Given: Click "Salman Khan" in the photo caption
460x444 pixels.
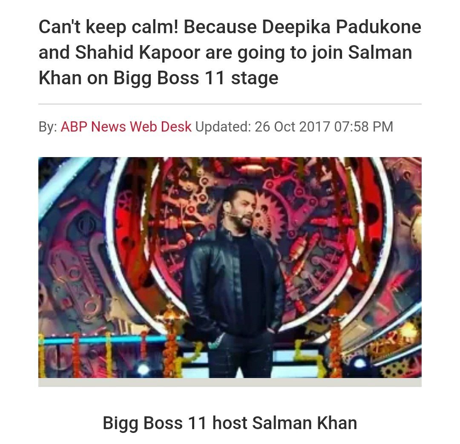Looking at the screenshot, I should [x=305, y=423].
